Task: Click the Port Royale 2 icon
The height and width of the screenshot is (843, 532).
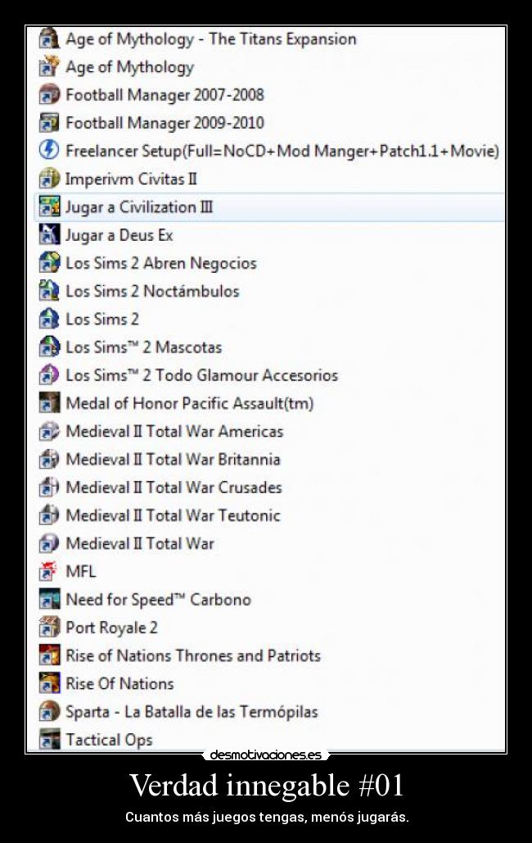Action: (49, 627)
